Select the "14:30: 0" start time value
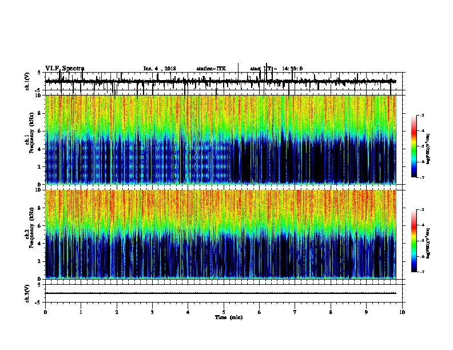The width and height of the screenshot is (453, 350). [292, 69]
